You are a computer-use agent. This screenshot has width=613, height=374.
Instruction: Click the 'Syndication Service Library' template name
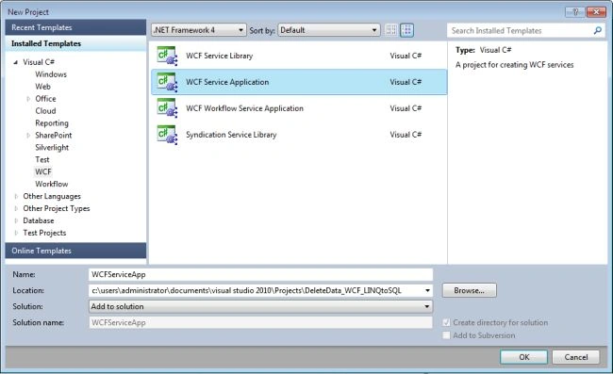coord(231,135)
